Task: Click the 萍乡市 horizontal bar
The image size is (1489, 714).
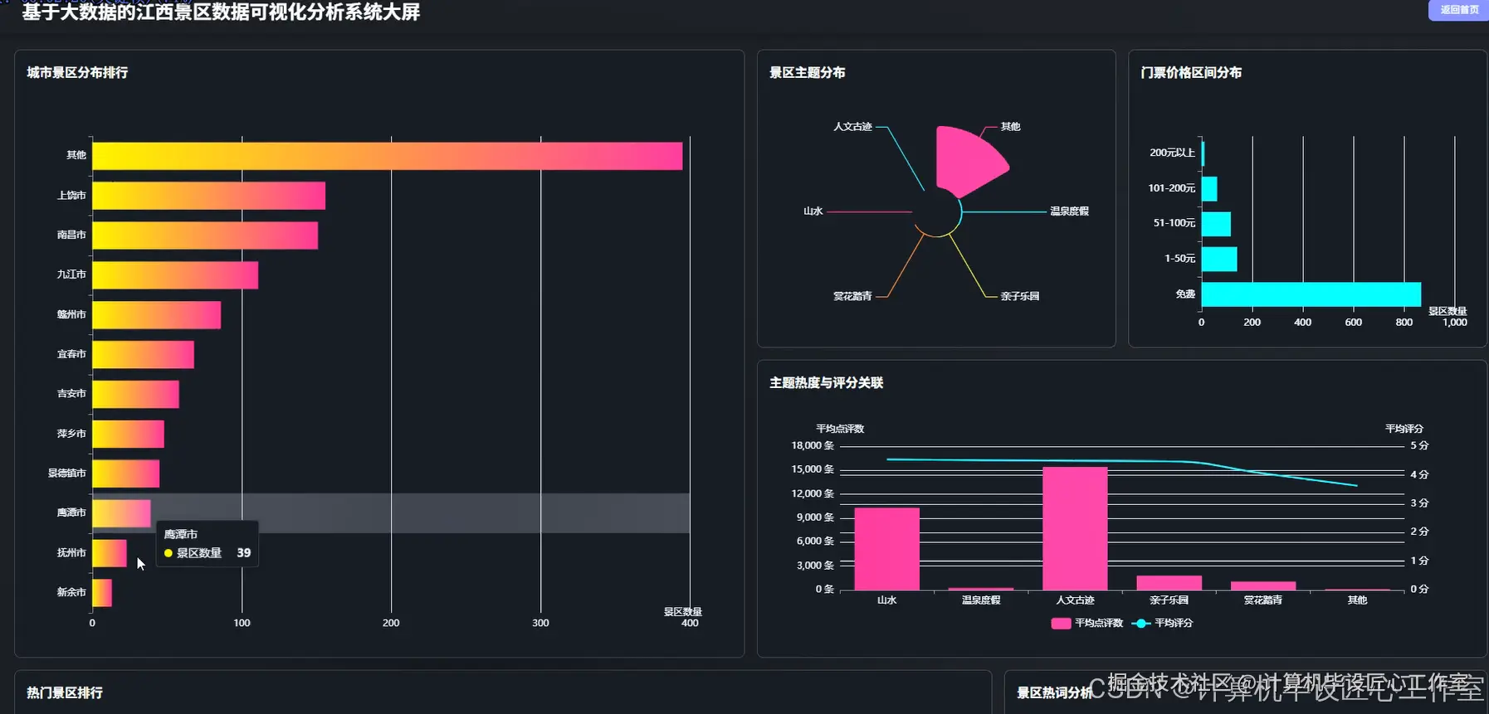Action: [128, 435]
